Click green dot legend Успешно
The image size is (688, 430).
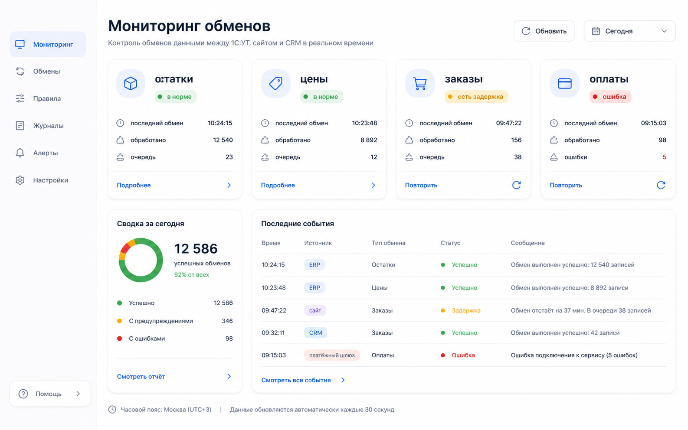click(120, 303)
